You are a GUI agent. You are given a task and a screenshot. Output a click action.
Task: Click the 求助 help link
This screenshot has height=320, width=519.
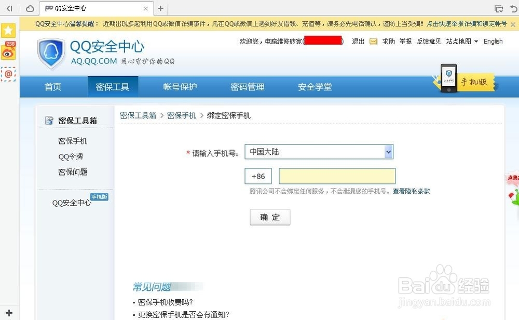tap(389, 42)
